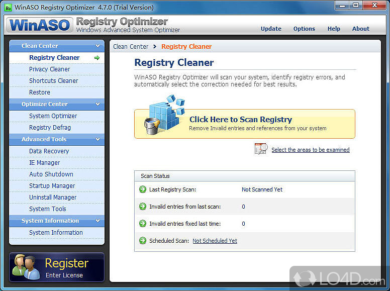Click Register Enter License button
The height and width of the screenshot is (291, 390).
pos(57,267)
